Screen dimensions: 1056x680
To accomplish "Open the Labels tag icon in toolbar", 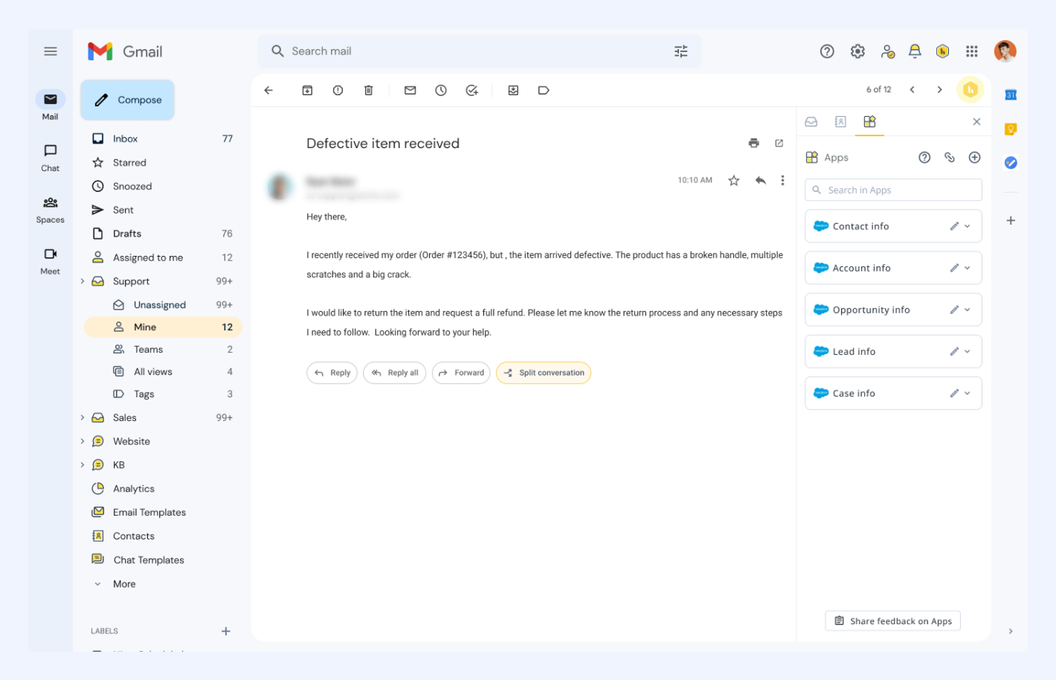I will pos(544,90).
